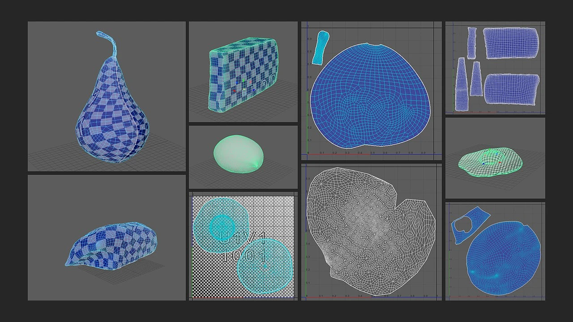Select the small cyan stem UV shell
Screen dimensions: 573x322
click(320, 47)
